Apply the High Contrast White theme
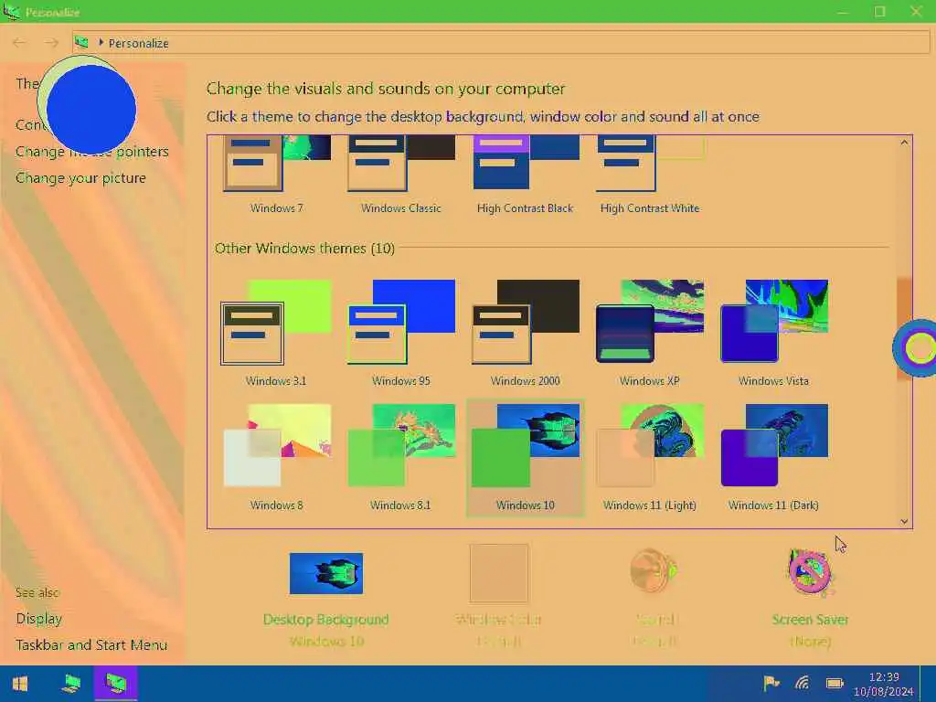The height and width of the screenshot is (702, 936). point(650,175)
